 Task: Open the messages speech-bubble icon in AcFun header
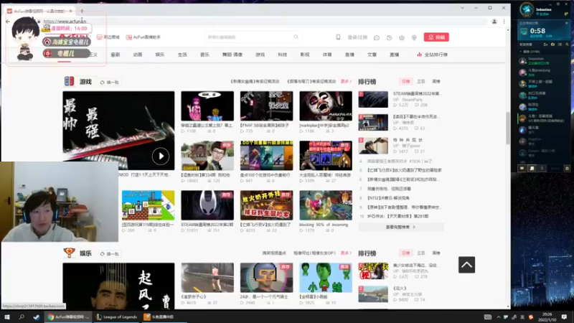376,37
